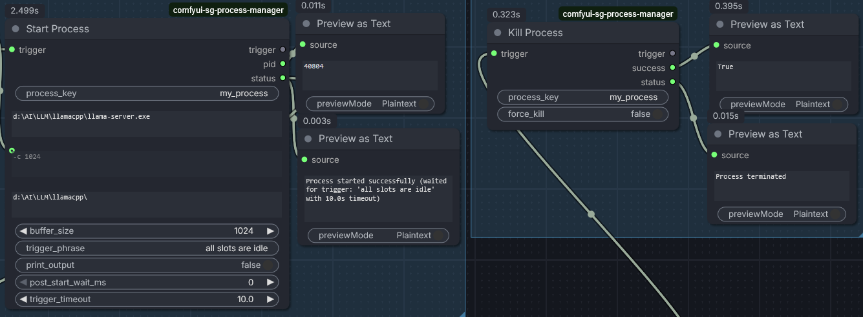This screenshot has height=317, width=863.
Task: Increase buffer_size with the right arrow
Action: click(270, 230)
